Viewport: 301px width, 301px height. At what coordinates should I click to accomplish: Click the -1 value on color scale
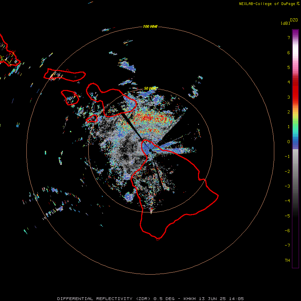pyautogui.click(x=287, y=157)
